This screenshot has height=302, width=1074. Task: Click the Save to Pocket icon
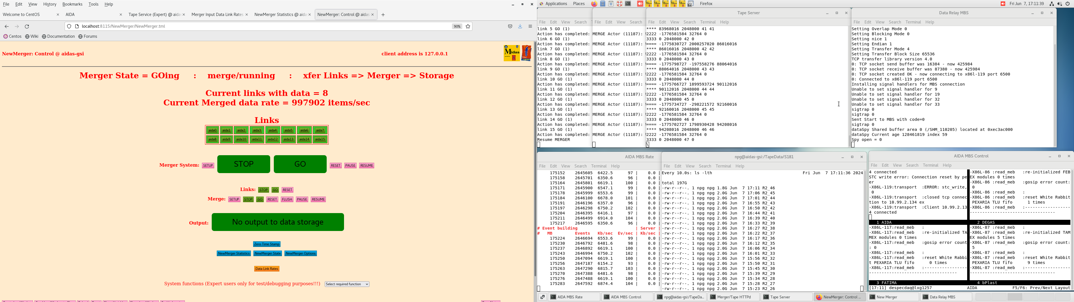[510, 27]
